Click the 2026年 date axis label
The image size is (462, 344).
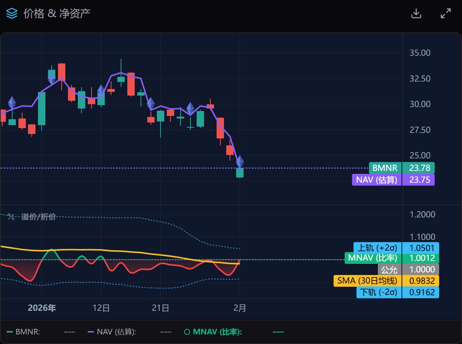42,308
